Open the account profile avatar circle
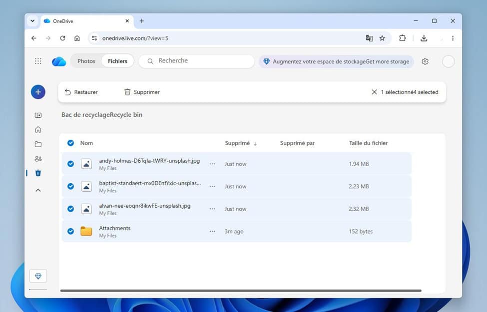This screenshot has height=312, width=487. pos(448,61)
